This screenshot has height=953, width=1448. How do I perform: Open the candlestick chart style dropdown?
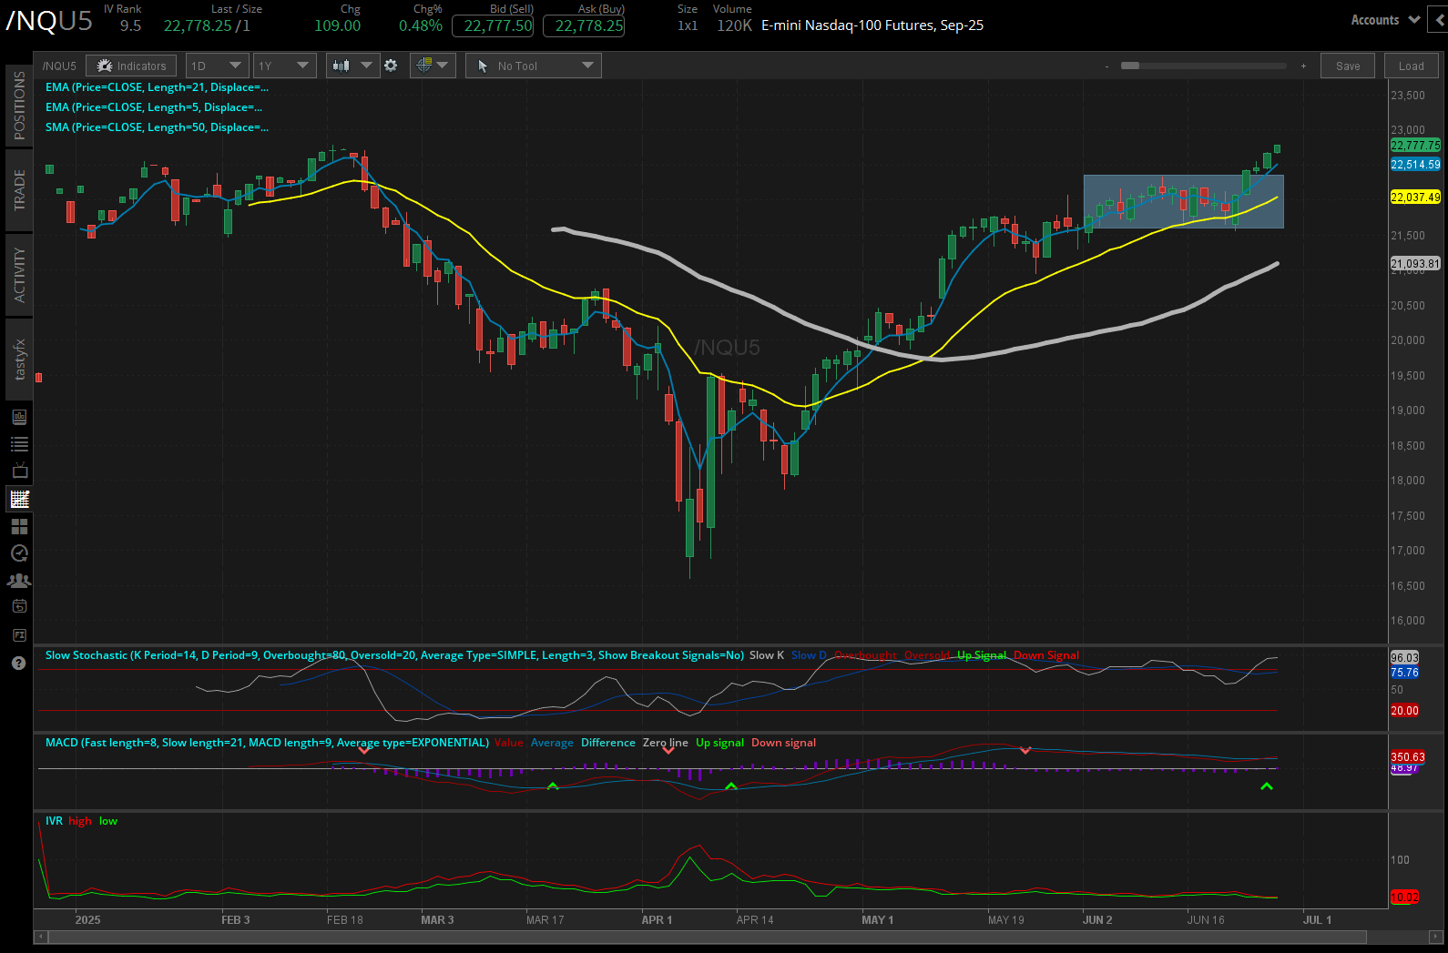tap(352, 66)
